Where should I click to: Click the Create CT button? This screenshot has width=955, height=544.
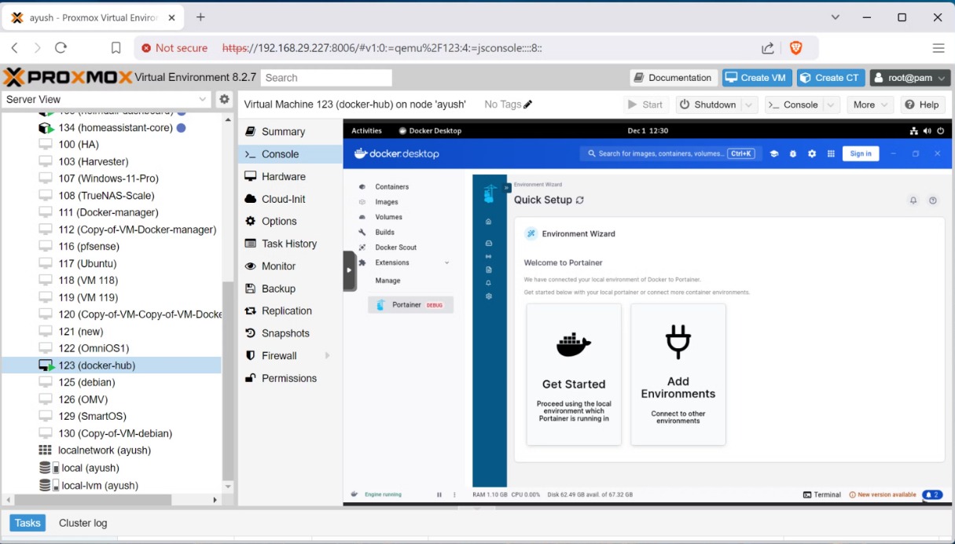(x=831, y=78)
